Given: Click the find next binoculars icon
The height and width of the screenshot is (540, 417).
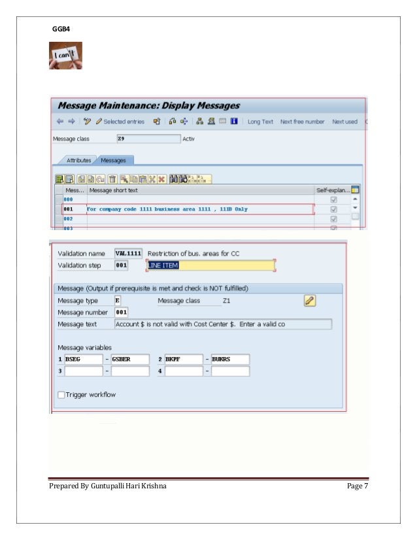Looking at the screenshot, I should (183, 179).
